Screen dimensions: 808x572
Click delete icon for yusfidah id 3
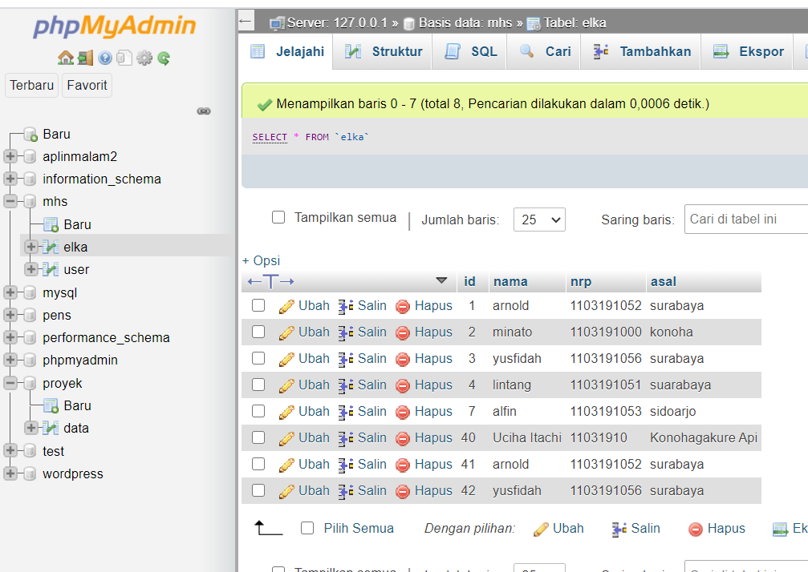403,359
